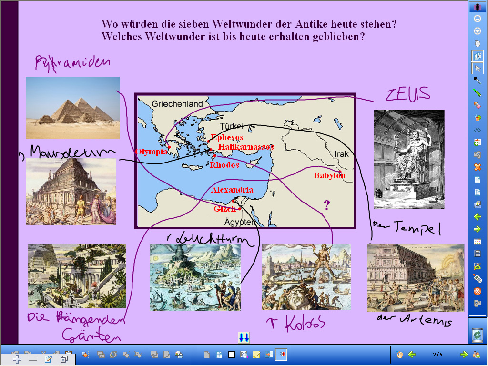The image size is (488, 366).
Task: Select the Hanging Gardens illustration
Action: coord(77,276)
